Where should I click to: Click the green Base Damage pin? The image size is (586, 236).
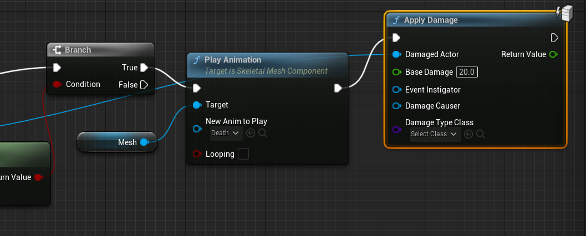coord(397,72)
